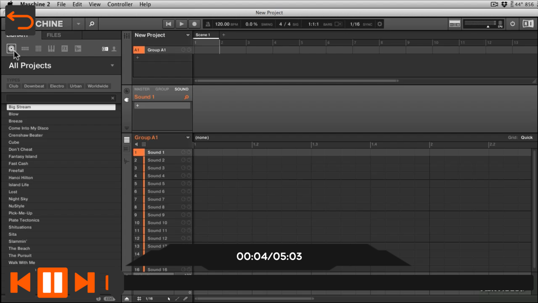Click the sample editor waveform icon

[x=126, y=161]
